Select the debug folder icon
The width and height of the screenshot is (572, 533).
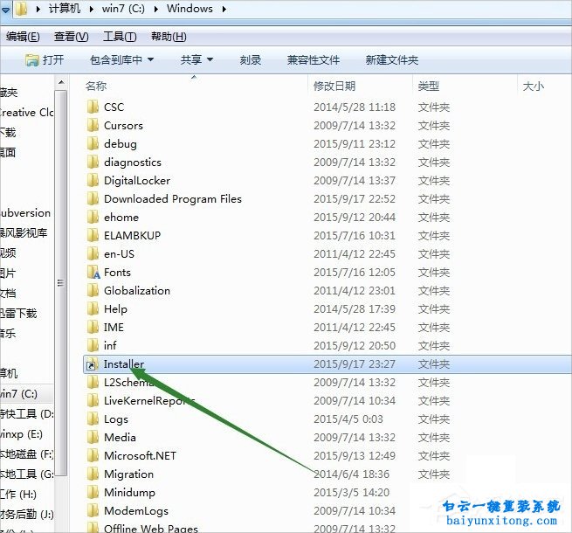93,143
